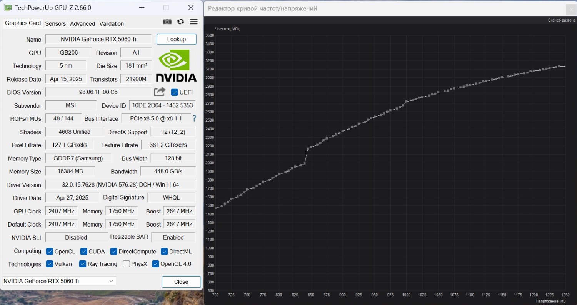Click the ROPs/TMUs value 48 / 144

coord(64,118)
